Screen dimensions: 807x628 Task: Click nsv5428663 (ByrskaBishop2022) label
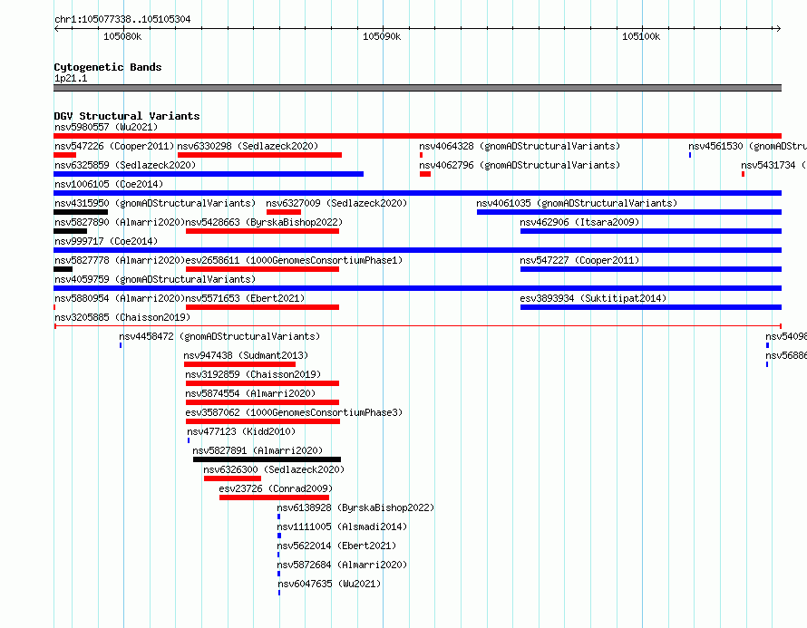click(x=264, y=222)
